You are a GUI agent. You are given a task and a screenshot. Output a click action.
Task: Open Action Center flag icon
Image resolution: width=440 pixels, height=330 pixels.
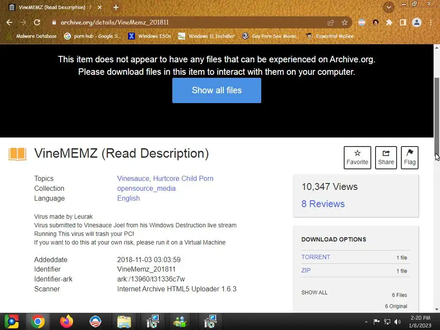click(376, 321)
